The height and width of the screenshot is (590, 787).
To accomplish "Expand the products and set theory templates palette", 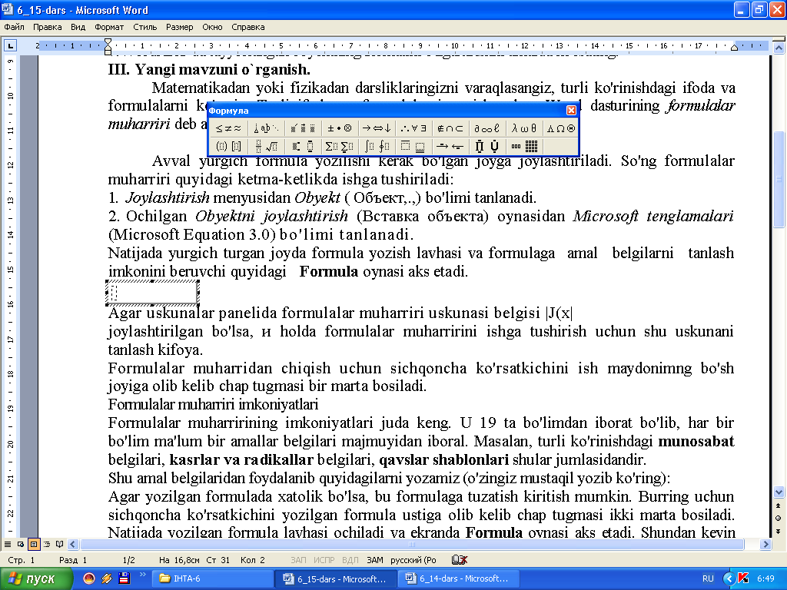I will pos(486,147).
